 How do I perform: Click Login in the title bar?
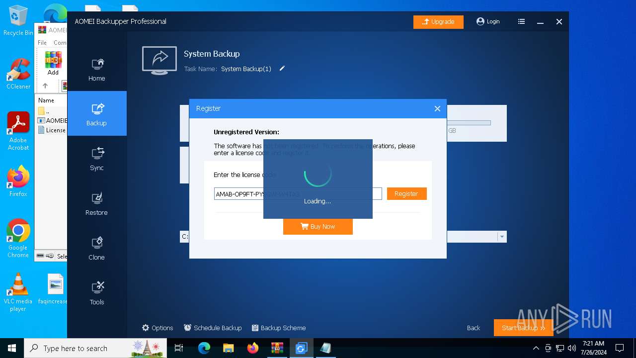click(x=488, y=21)
